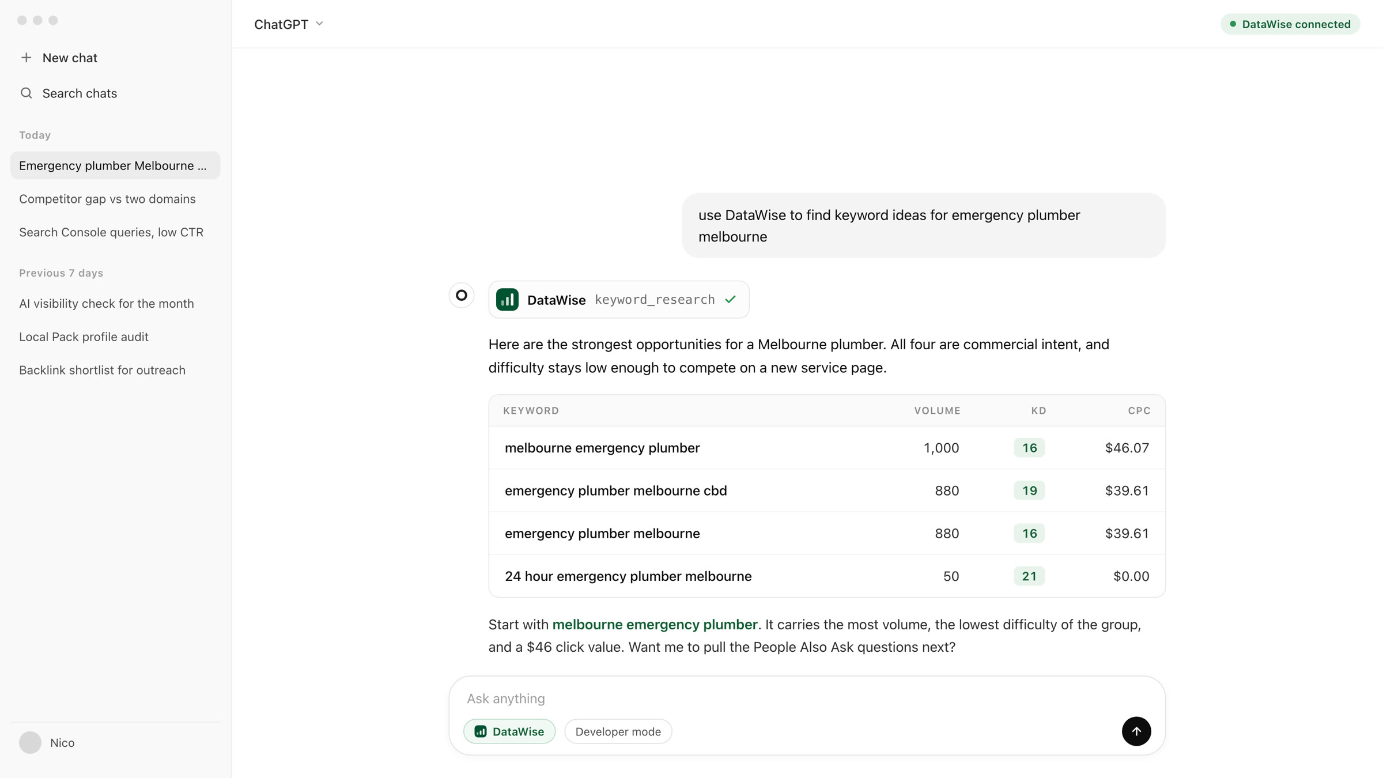Click the plus icon beside New chat
Screen dimensions: 1383x778
[x=26, y=58]
